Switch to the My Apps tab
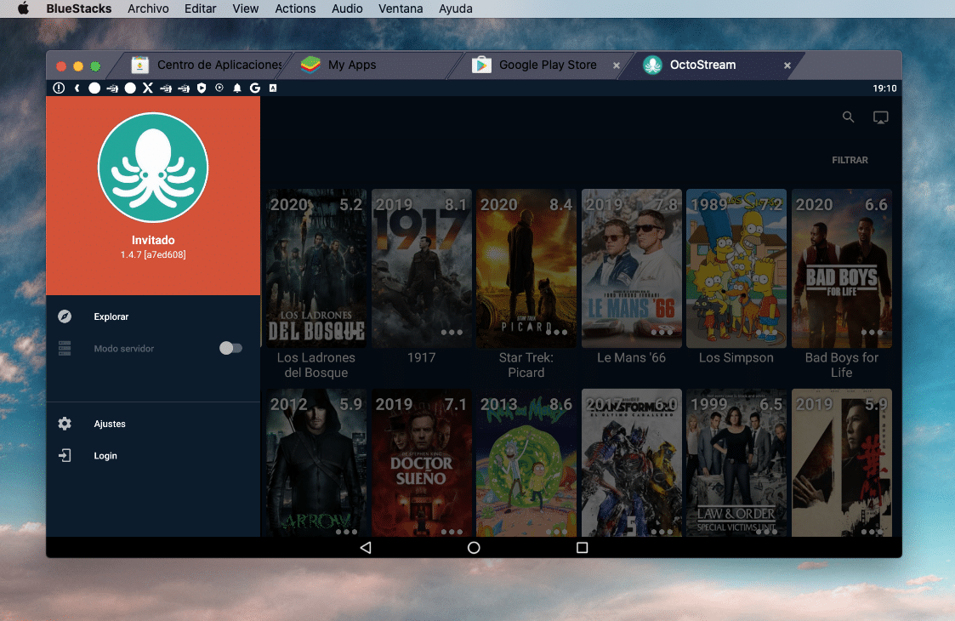Image resolution: width=955 pixels, height=621 pixels. [353, 65]
